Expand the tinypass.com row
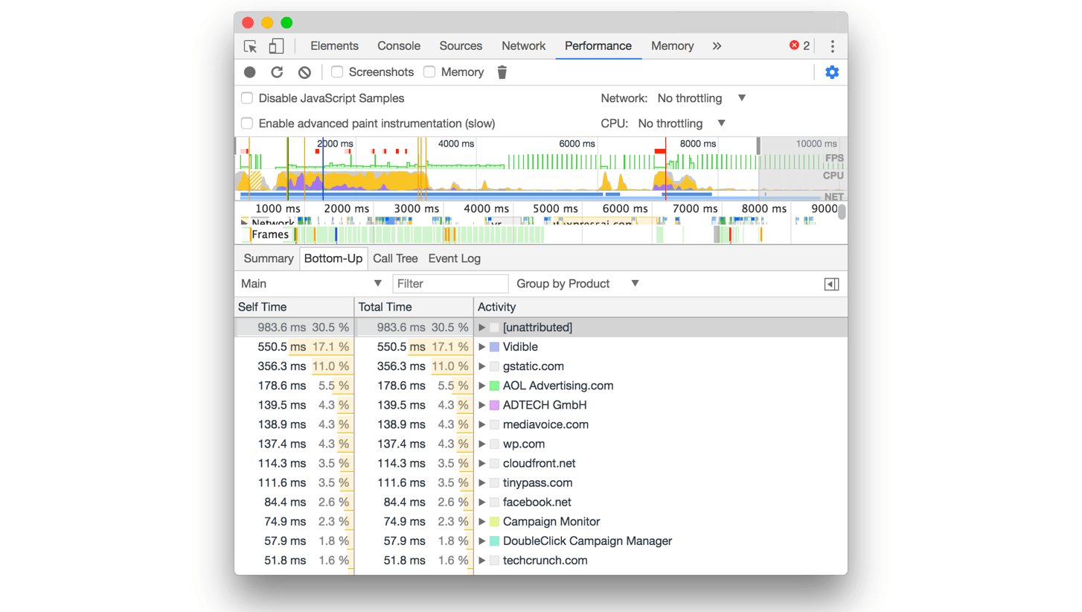 (482, 482)
